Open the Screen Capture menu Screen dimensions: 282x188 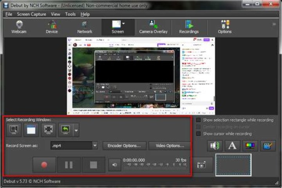click(31, 14)
